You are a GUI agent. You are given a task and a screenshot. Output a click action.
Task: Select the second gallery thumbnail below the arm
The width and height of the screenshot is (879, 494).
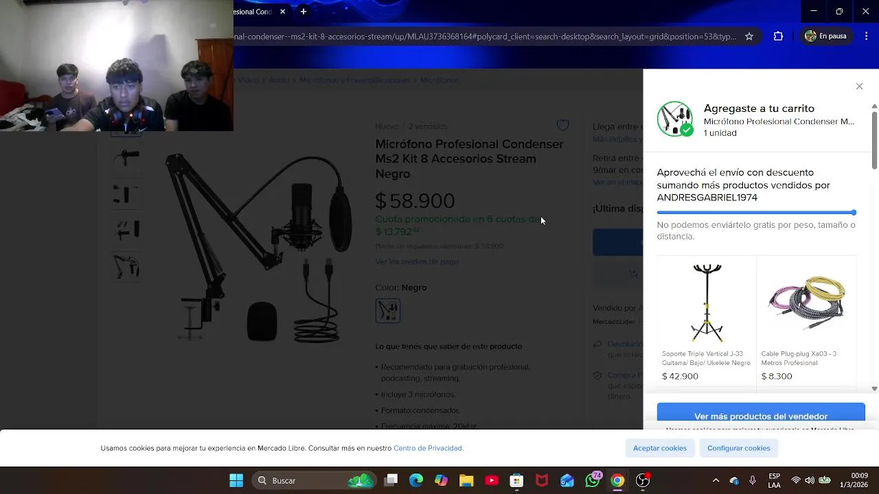pyautogui.click(x=126, y=193)
